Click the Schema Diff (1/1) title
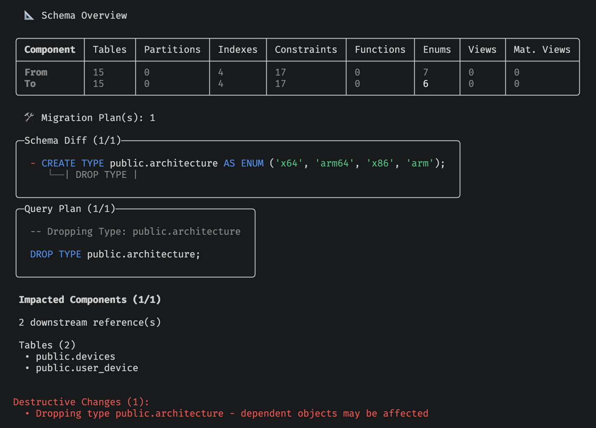 (73, 141)
